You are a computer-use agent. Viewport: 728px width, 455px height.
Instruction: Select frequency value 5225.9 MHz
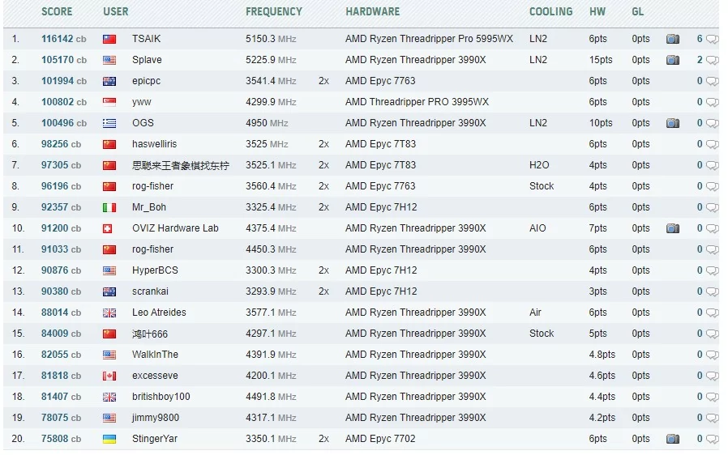click(271, 60)
